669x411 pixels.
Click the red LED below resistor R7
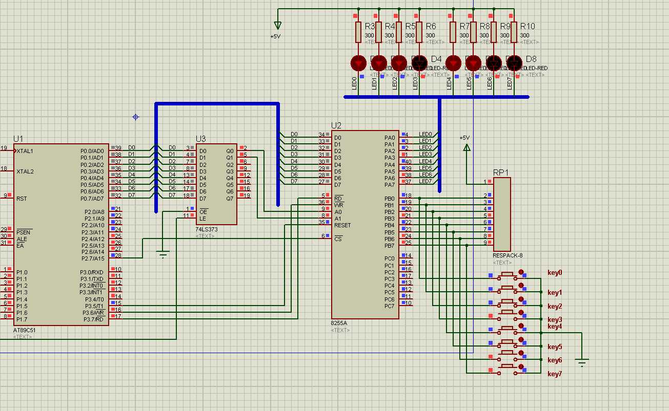453,63
